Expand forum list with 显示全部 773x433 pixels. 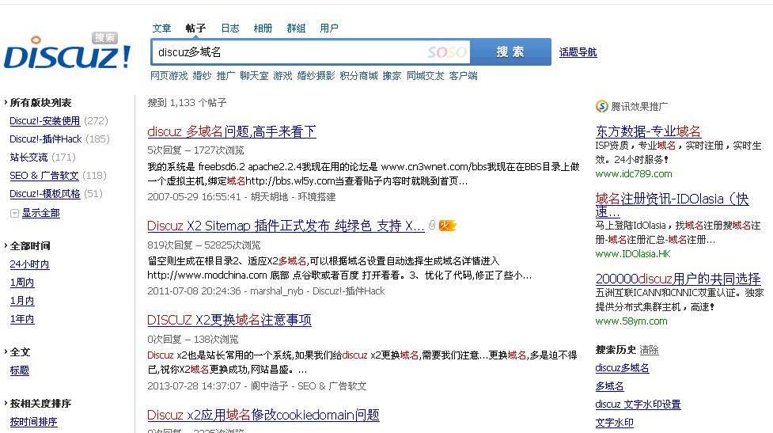(x=40, y=213)
